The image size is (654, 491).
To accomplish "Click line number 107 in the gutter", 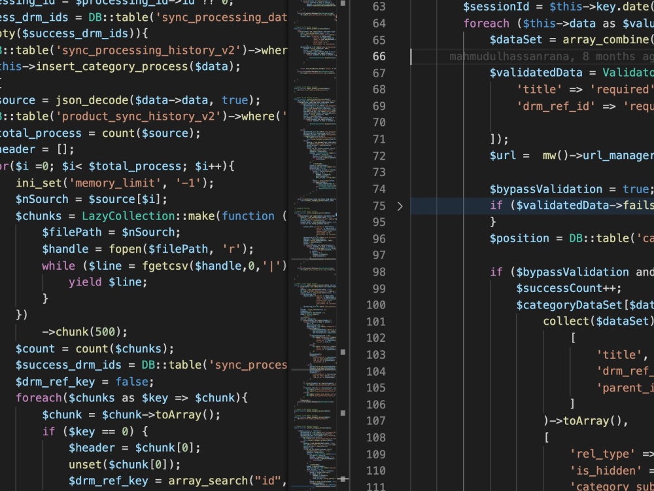I will [376, 421].
